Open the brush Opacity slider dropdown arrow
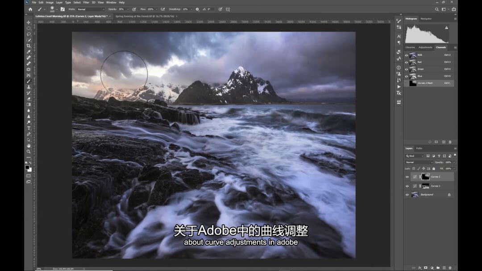The image size is (482, 271). (x=128, y=9)
